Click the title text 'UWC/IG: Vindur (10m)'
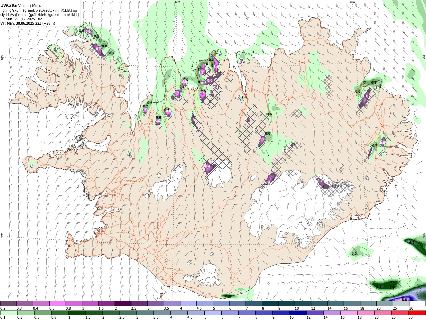 (x=21, y=6)
